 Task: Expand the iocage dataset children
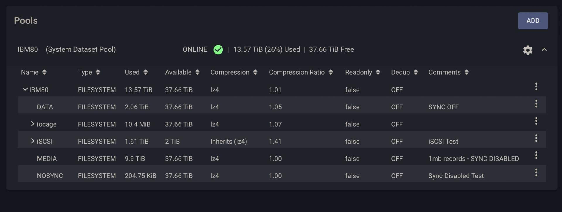32,124
